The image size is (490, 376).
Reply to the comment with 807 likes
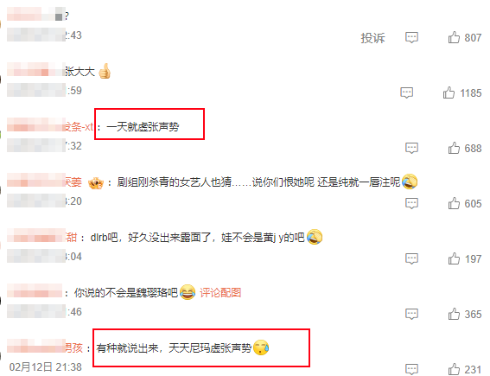[x=411, y=37]
